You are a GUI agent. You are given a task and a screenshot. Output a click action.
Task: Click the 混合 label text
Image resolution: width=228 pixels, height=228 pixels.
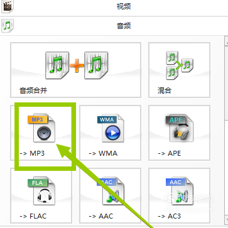(x=165, y=90)
